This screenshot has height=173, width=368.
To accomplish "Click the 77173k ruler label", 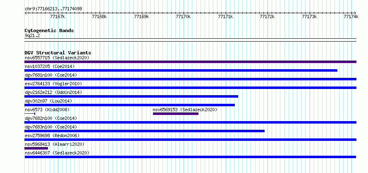I will click(310, 16).
